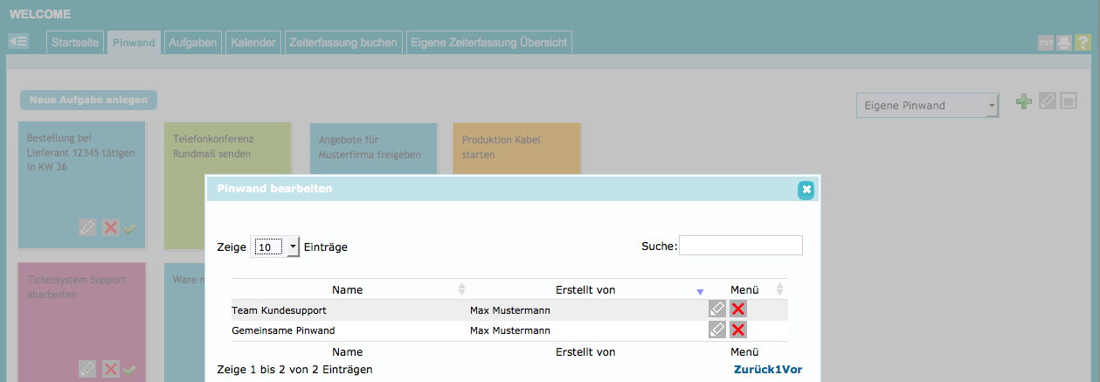Go to next page with Vor link
Viewport: 1100px width, 382px height.
pyautogui.click(x=792, y=370)
